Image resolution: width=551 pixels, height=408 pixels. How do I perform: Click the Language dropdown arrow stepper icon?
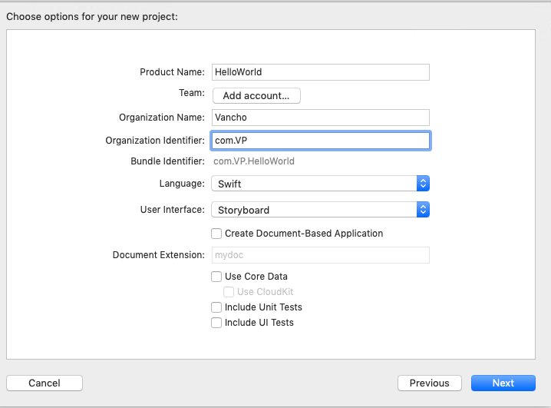tap(423, 184)
